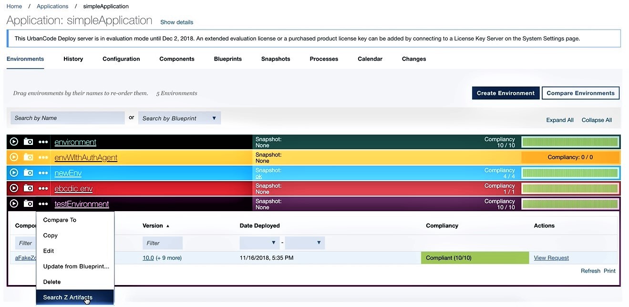Click three-dot icon for testEnvironment
Viewport: 629px width, 307px height.
click(43, 204)
